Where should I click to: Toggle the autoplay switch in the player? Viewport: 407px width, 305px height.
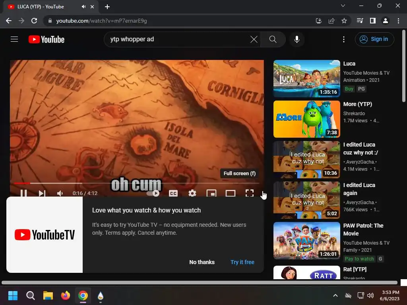[153, 193]
